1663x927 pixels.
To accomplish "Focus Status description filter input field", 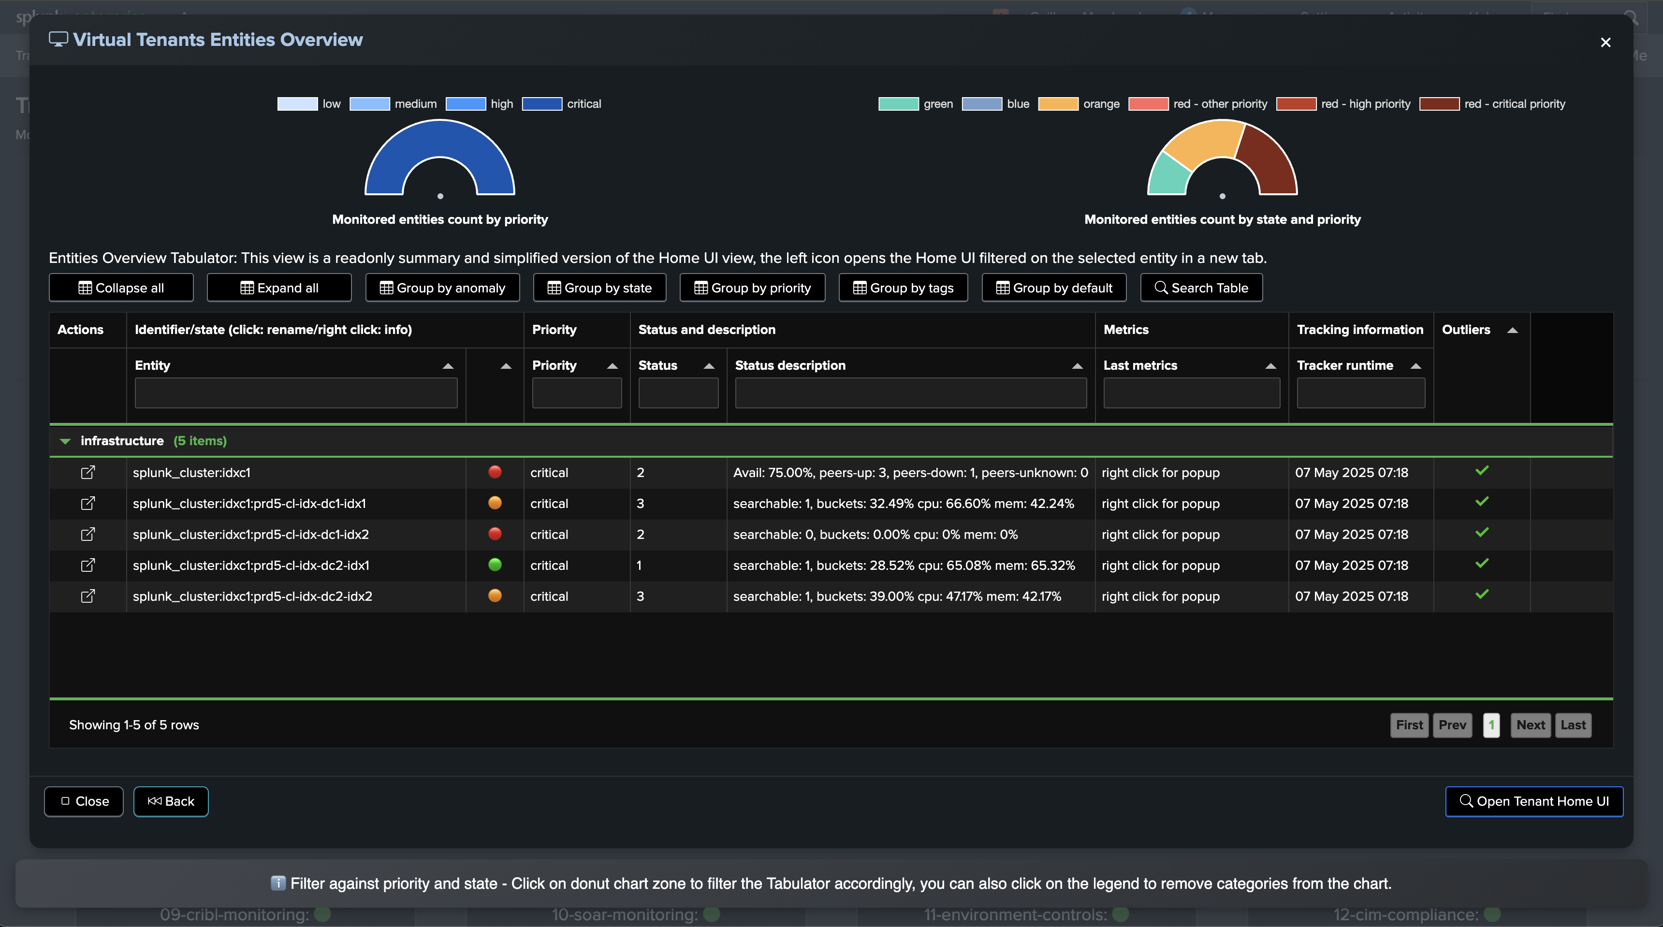I will (x=911, y=393).
